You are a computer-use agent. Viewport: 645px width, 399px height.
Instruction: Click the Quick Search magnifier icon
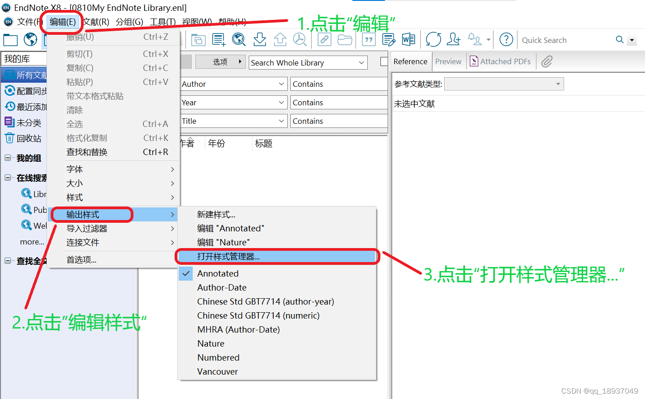click(x=620, y=40)
